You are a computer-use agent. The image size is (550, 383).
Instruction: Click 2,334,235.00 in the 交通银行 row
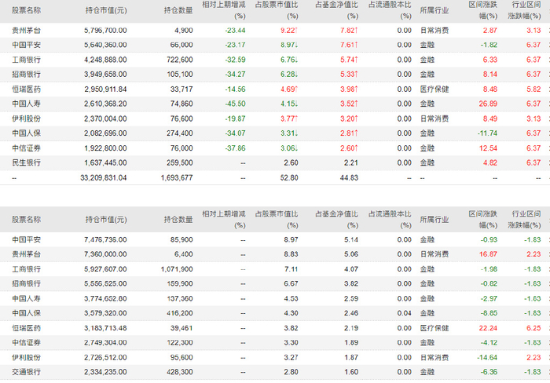pos(105,372)
